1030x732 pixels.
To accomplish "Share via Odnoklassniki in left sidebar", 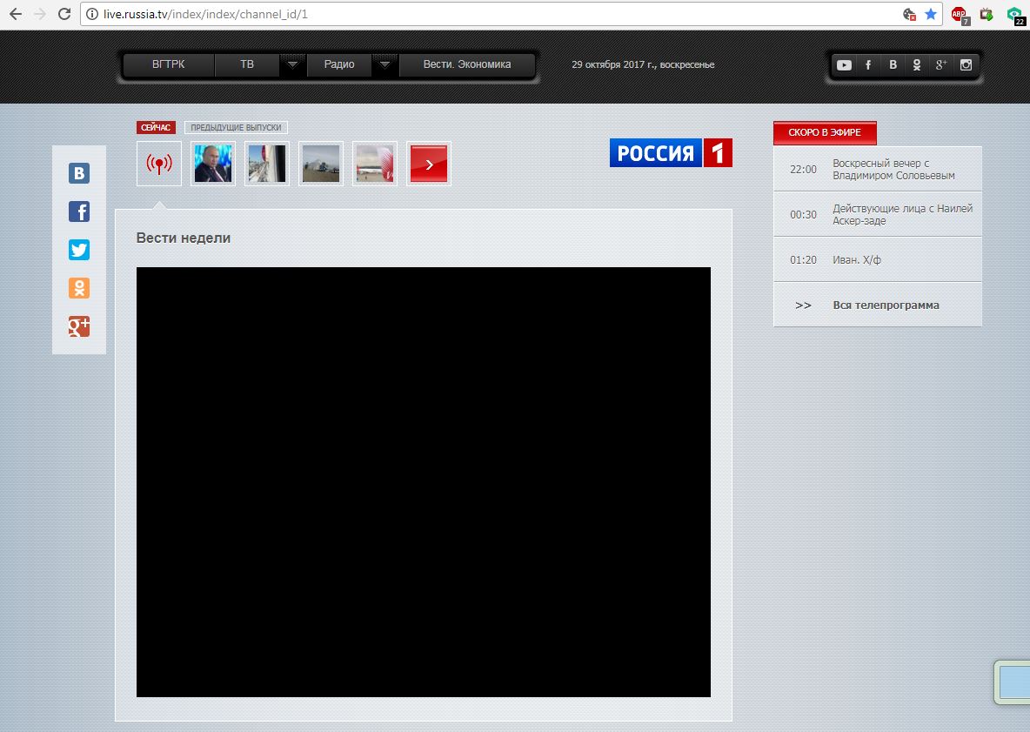I will click(x=79, y=288).
